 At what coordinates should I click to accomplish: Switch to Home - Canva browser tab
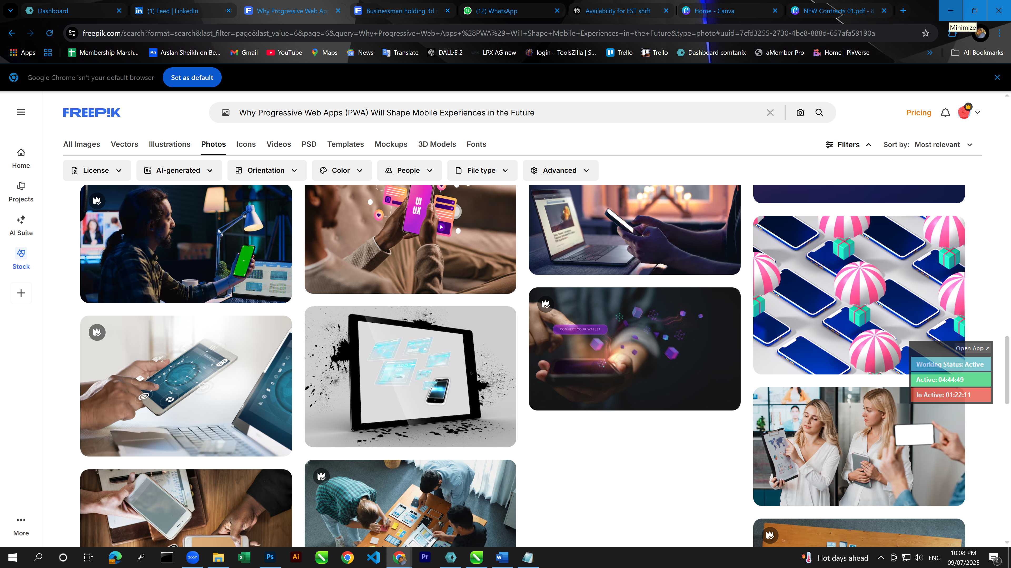click(x=725, y=11)
